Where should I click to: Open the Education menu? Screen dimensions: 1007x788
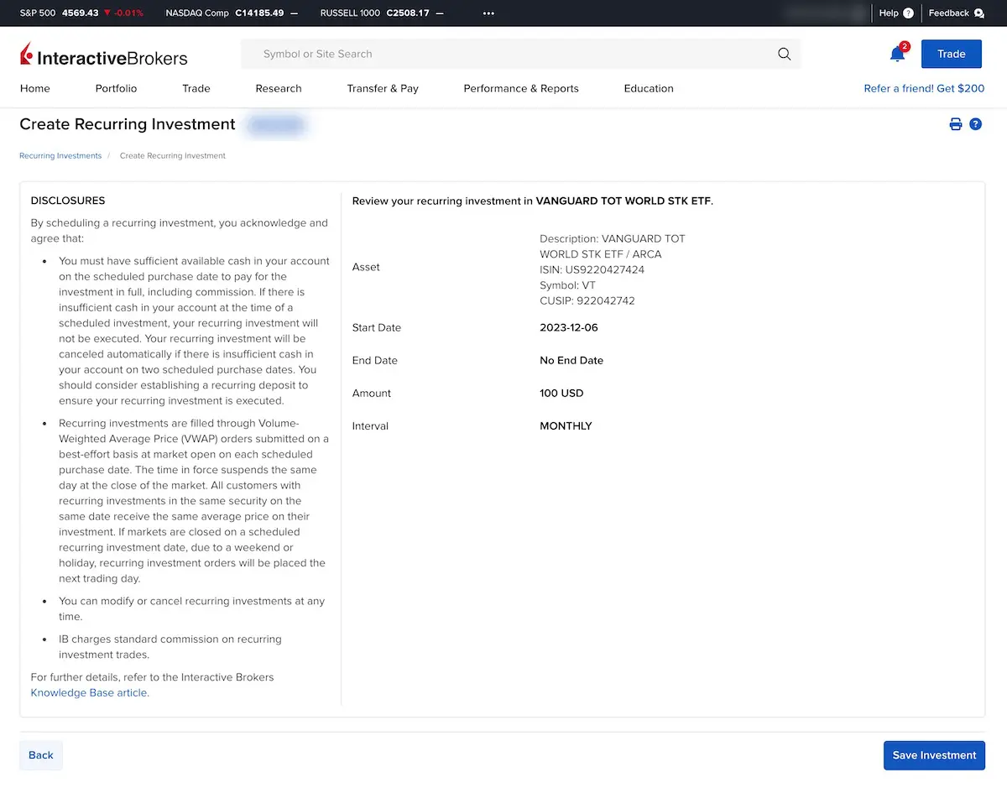coord(649,88)
